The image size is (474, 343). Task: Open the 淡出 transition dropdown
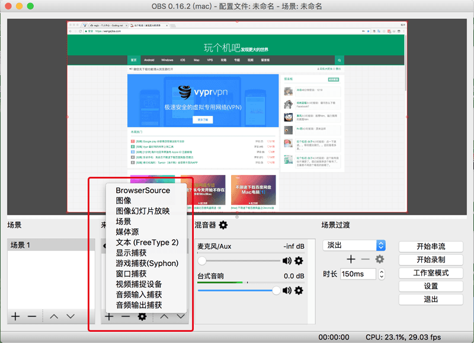tap(354, 245)
